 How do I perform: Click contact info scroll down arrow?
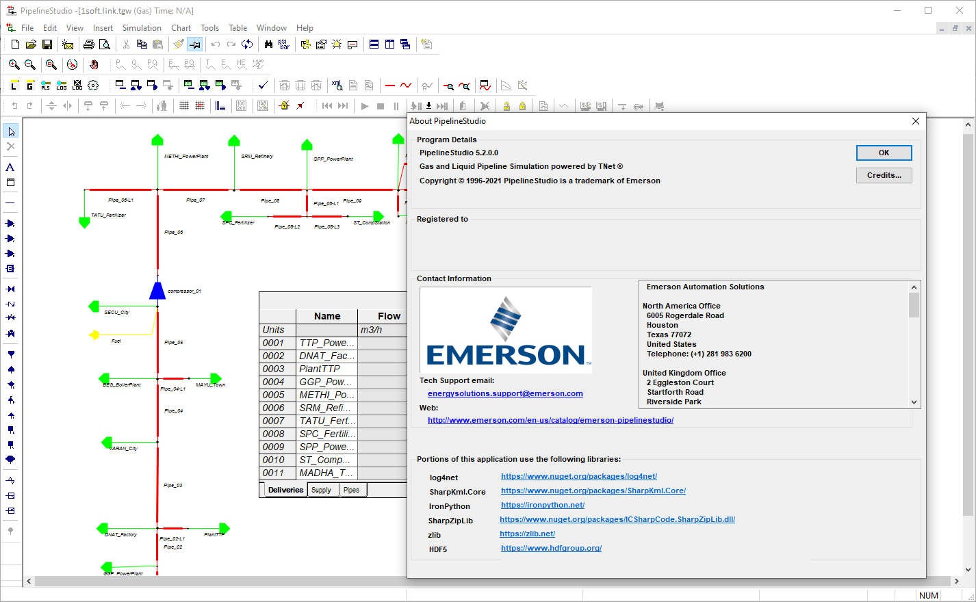tap(914, 402)
